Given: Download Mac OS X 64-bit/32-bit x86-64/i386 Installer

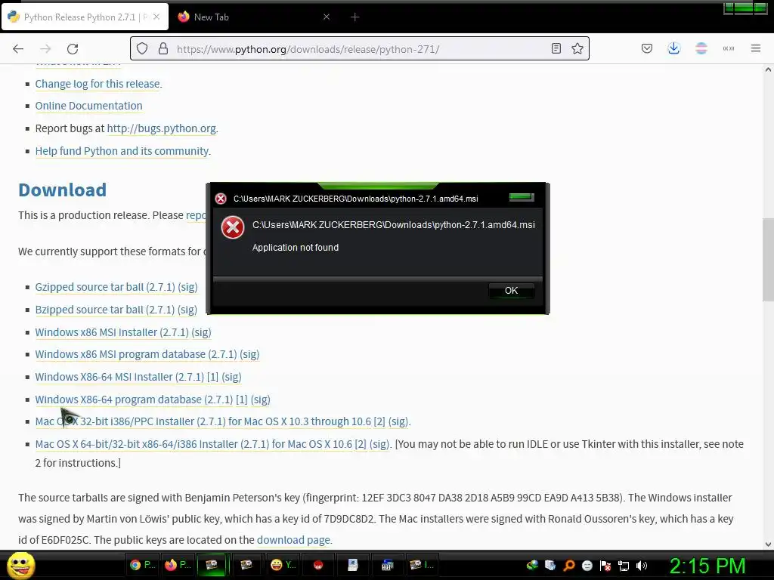Looking at the screenshot, I should click(x=193, y=444).
